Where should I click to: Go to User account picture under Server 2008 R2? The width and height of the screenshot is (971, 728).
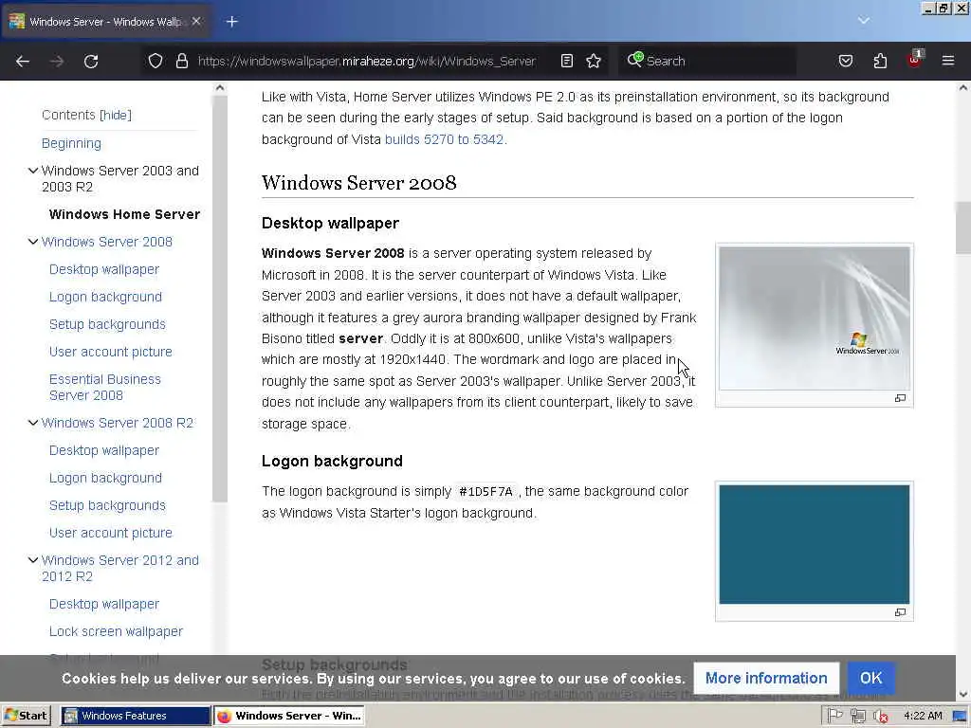coord(110,533)
